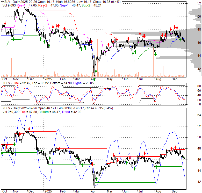Click the 'Mar' label on top chart axis
The image size is (202, 193).
click(x=77, y=79)
